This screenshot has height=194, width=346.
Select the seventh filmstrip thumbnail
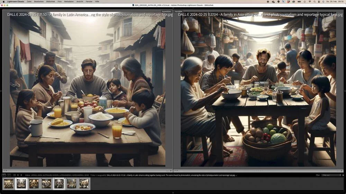[84, 184]
